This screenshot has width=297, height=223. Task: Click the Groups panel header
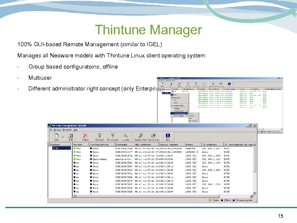59,144
